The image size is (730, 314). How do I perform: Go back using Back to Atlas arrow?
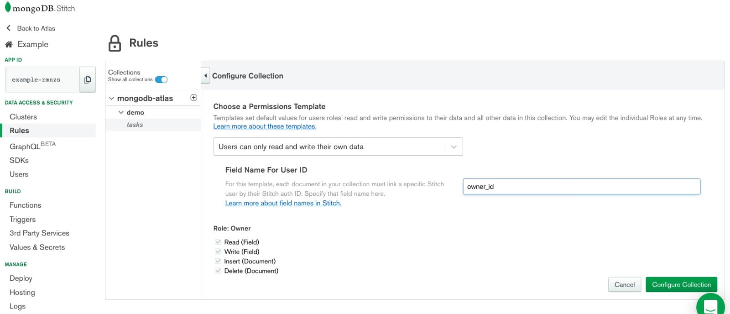[8, 28]
